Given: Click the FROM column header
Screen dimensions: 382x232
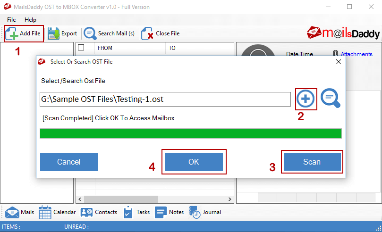Looking at the screenshot, I should [x=105, y=48].
